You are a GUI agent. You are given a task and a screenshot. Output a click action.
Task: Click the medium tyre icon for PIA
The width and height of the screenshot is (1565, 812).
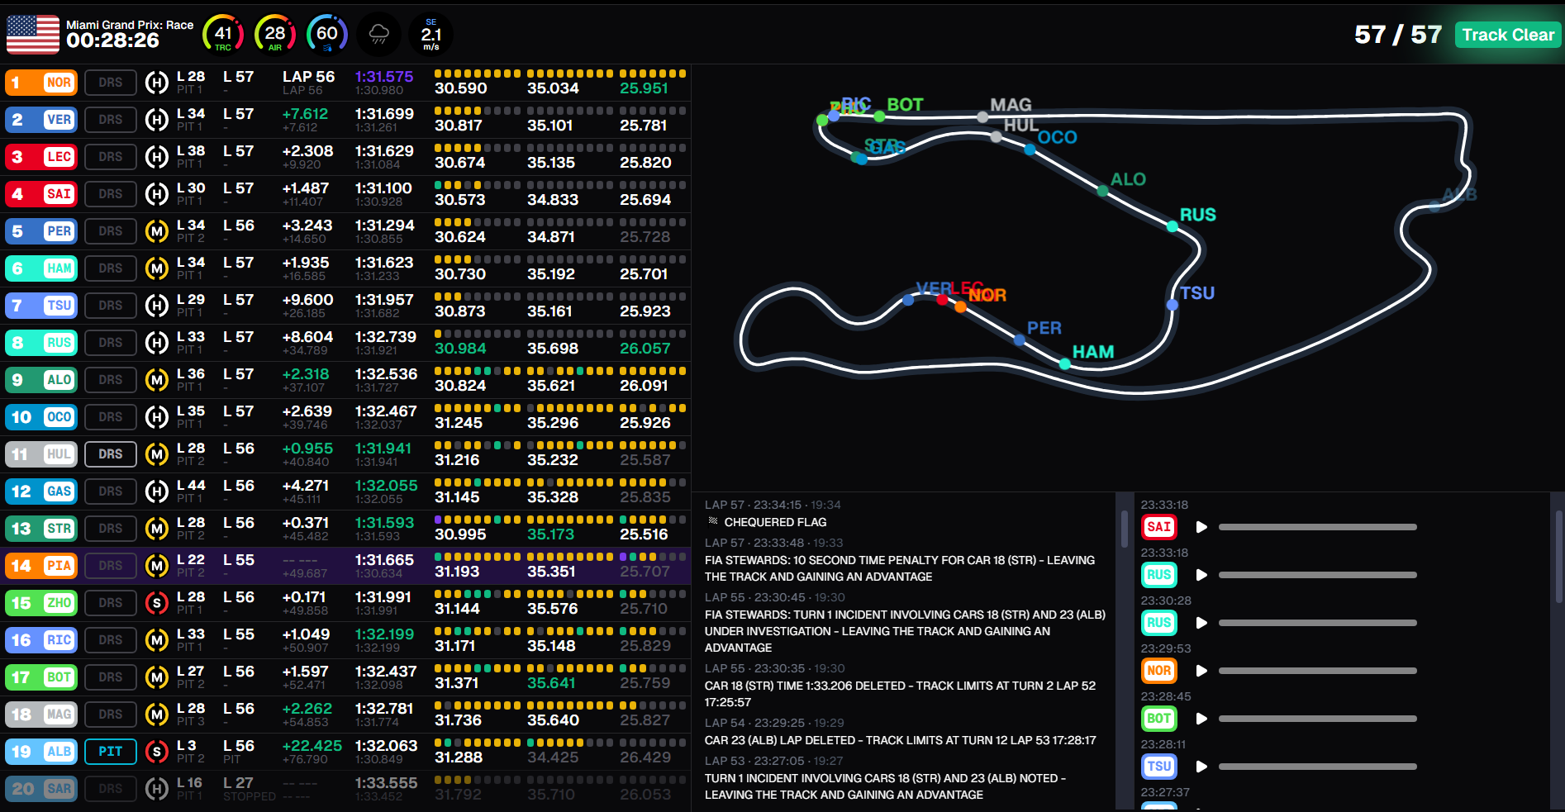[x=157, y=566]
